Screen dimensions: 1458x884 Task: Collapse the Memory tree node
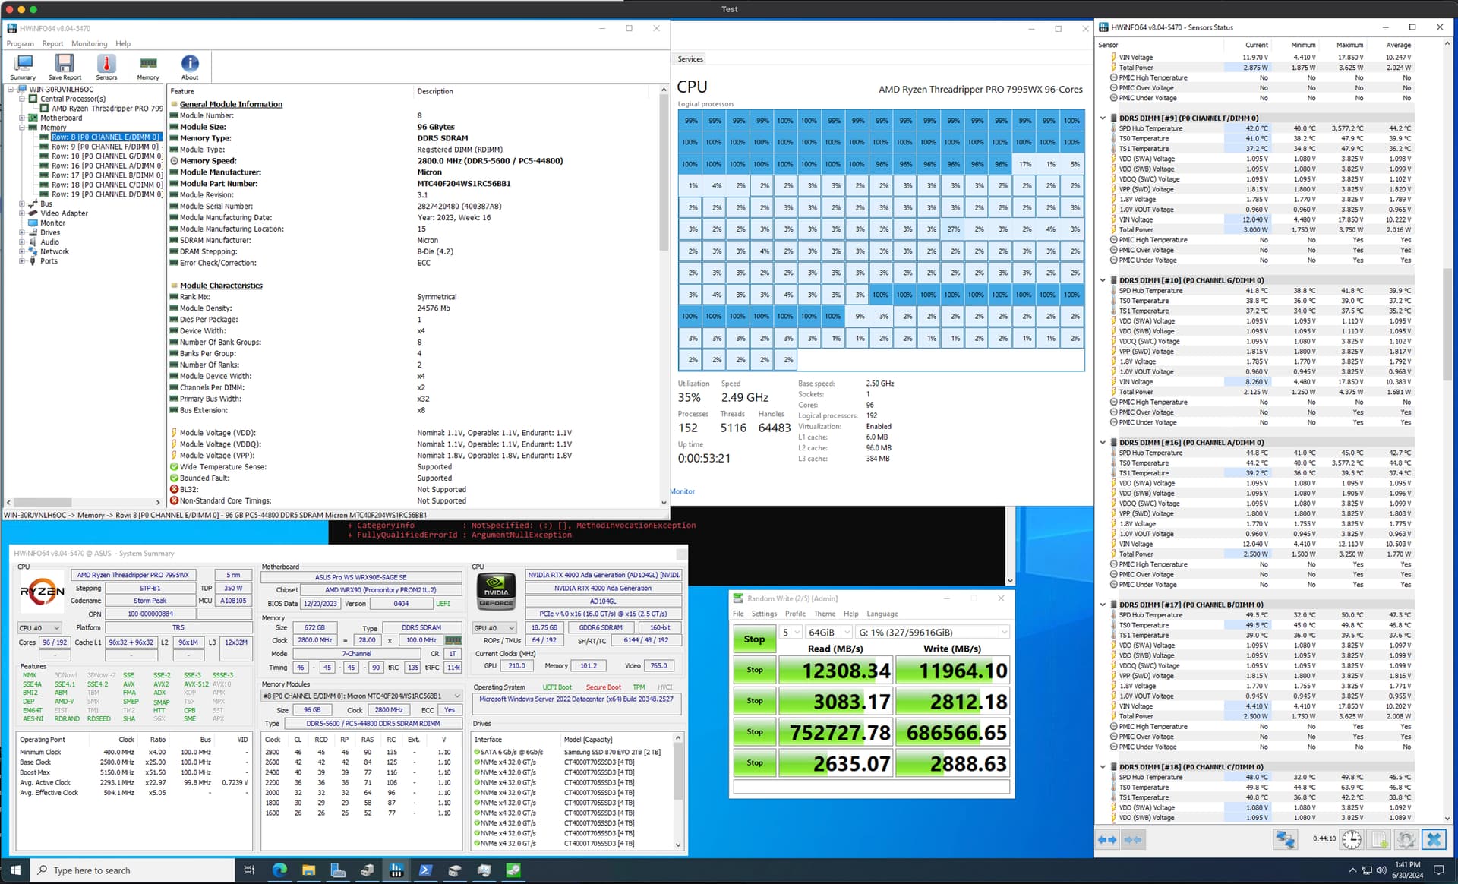pos(22,128)
